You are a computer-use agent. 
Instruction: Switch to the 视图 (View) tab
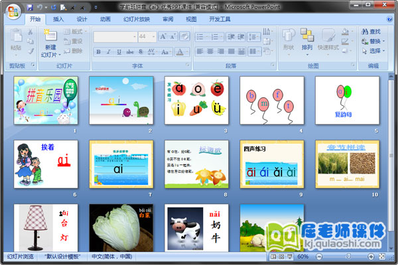coord(191,19)
